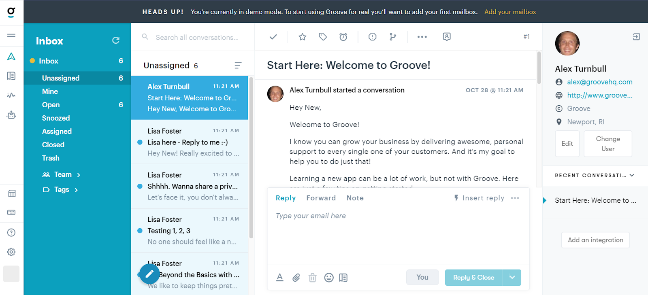Click the merge branch icon
The width and height of the screenshot is (648, 295).
pyautogui.click(x=393, y=37)
